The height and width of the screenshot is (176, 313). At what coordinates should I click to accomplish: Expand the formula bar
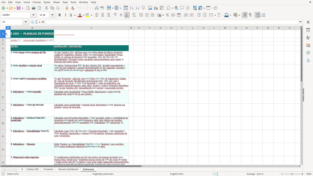pyautogui.click(x=300, y=22)
